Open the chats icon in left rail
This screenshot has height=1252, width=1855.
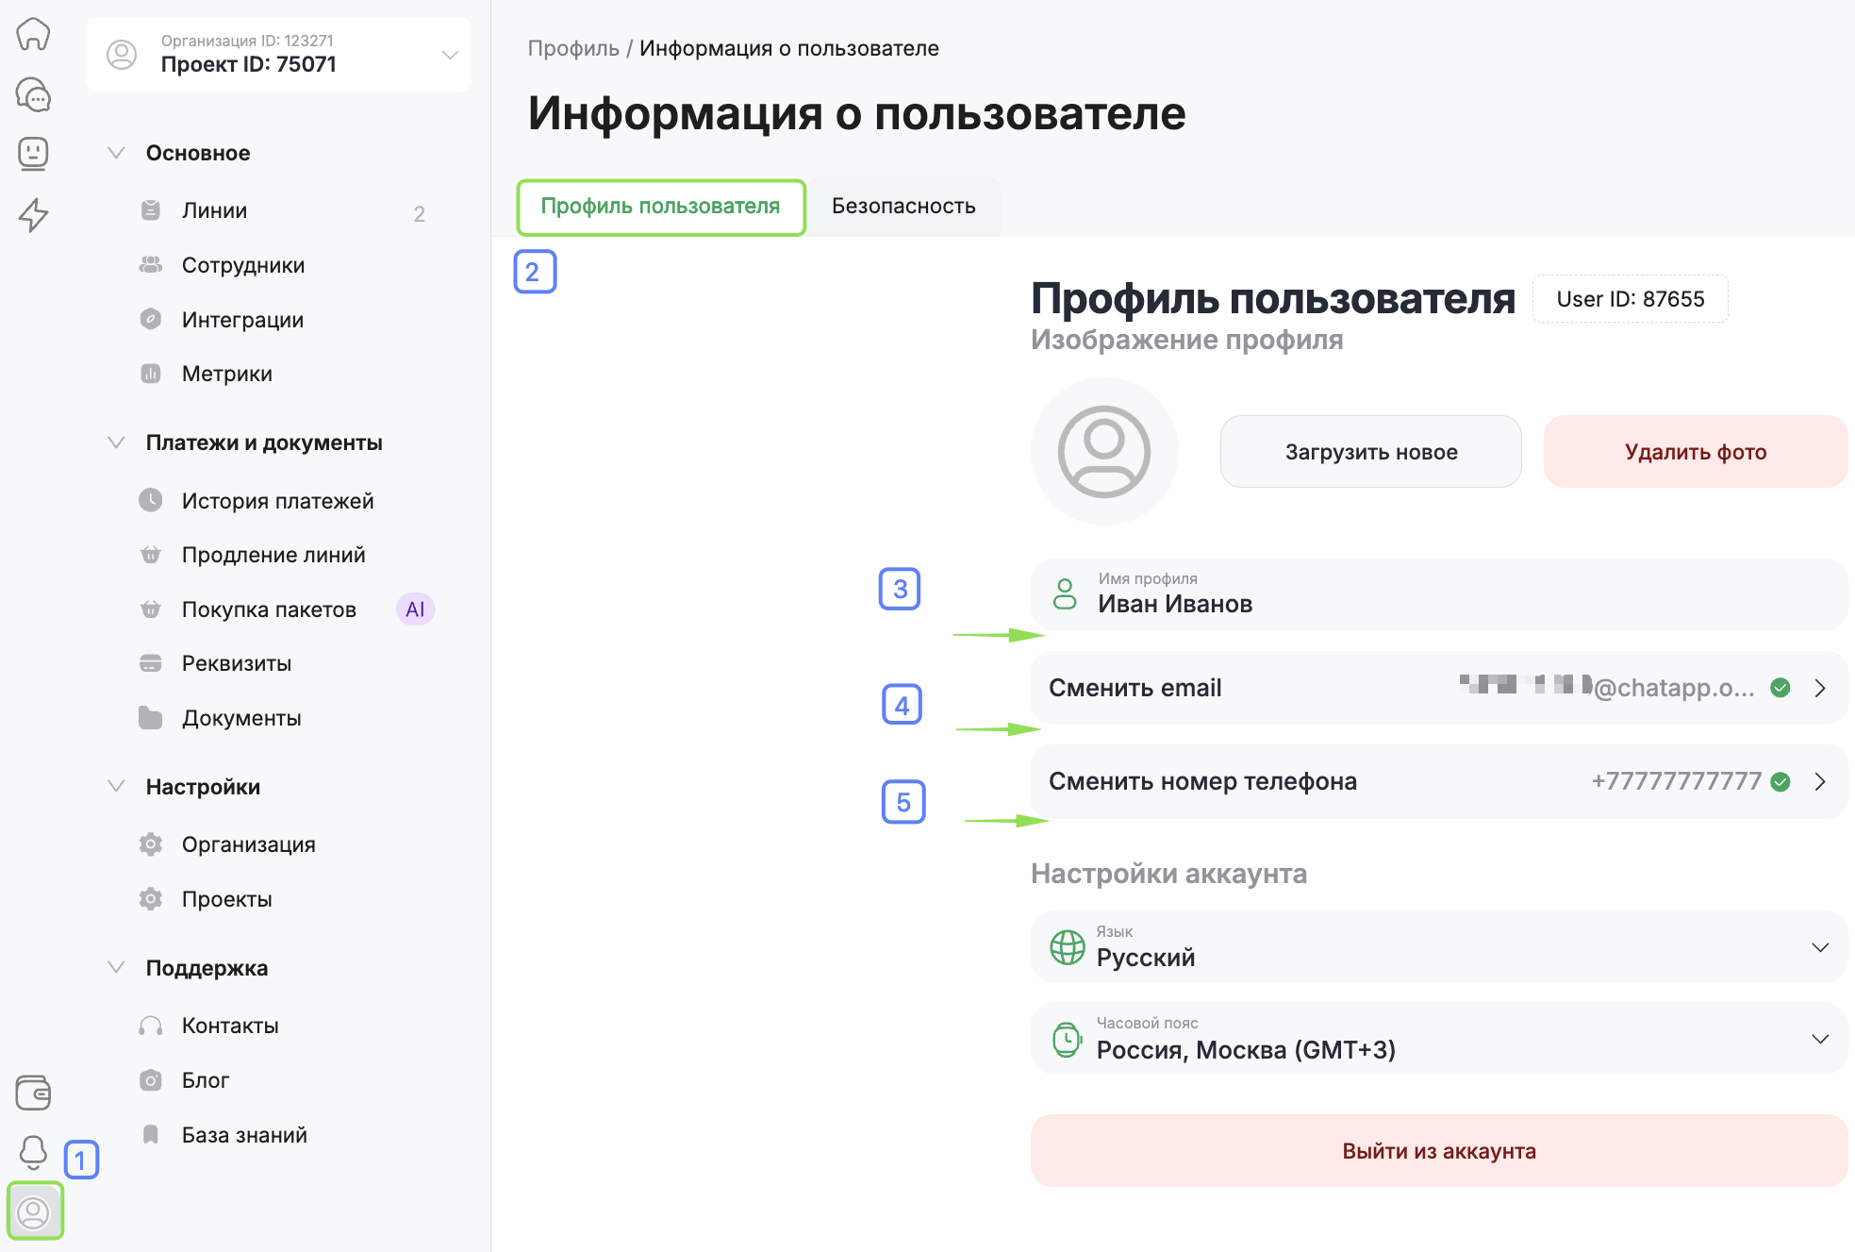(33, 94)
